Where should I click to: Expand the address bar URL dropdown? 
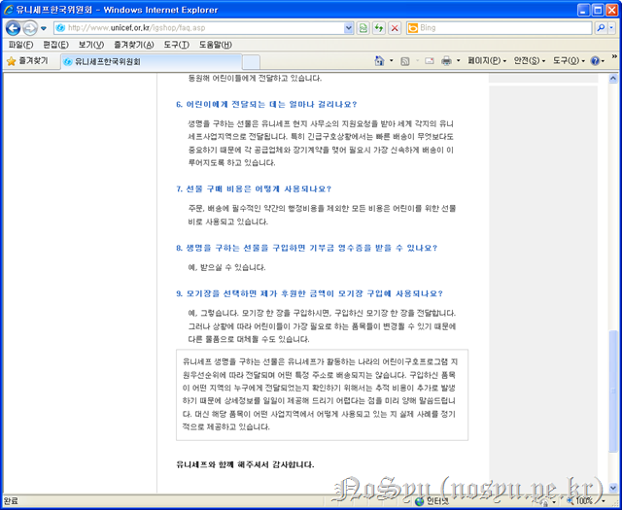tap(347, 28)
